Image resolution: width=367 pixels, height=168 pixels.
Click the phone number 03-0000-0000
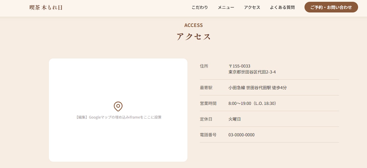tap(242, 135)
